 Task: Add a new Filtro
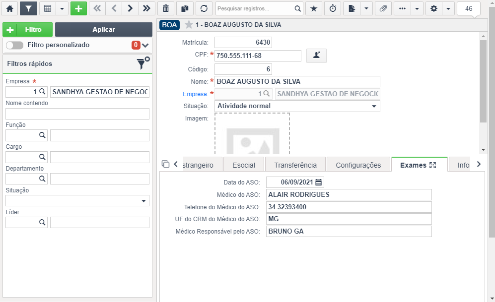point(27,30)
